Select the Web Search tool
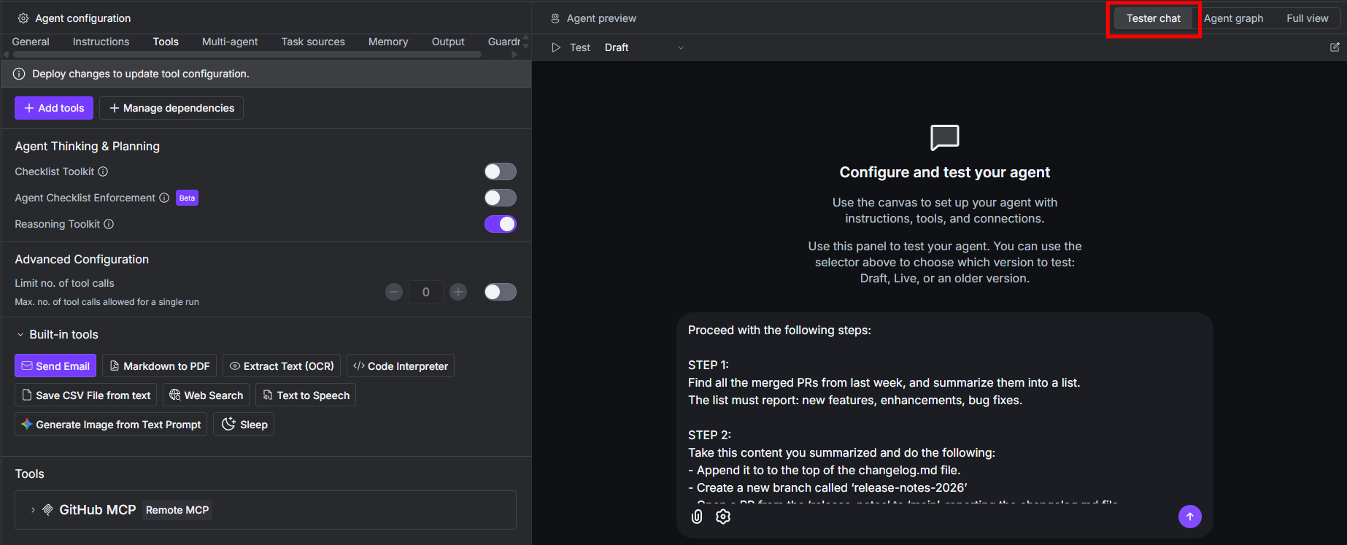Image resolution: width=1347 pixels, height=545 pixels. [207, 395]
